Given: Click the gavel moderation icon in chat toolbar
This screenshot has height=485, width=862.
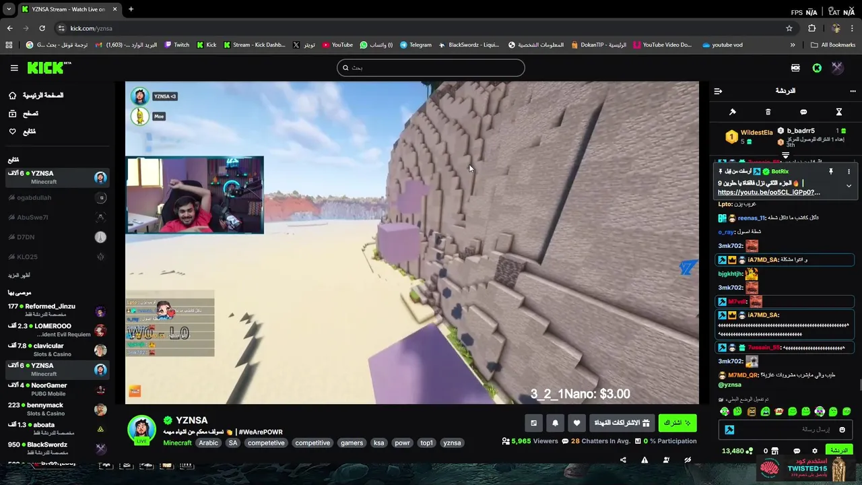Looking at the screenshot, I should pos(733,112).
